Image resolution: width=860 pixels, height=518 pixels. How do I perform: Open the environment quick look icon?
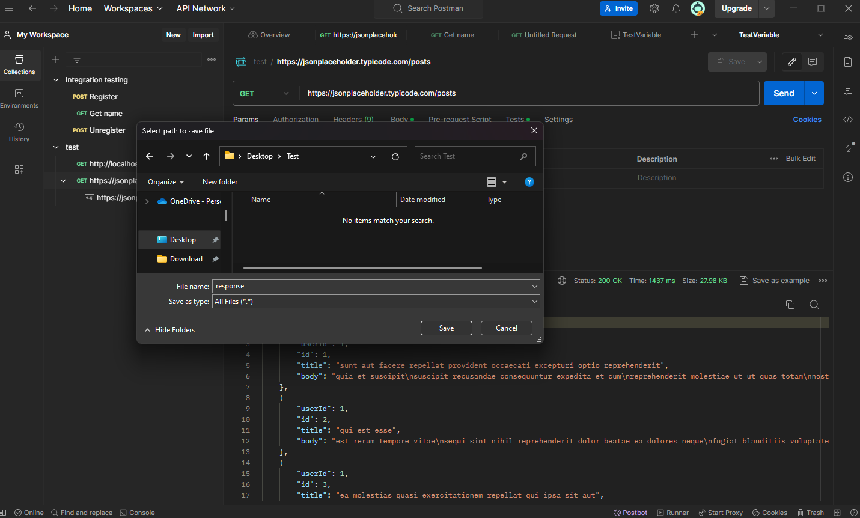[848, 35]
